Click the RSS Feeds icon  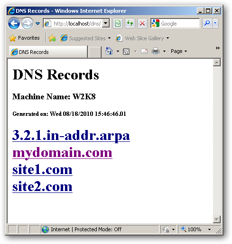tap(126, 52)
